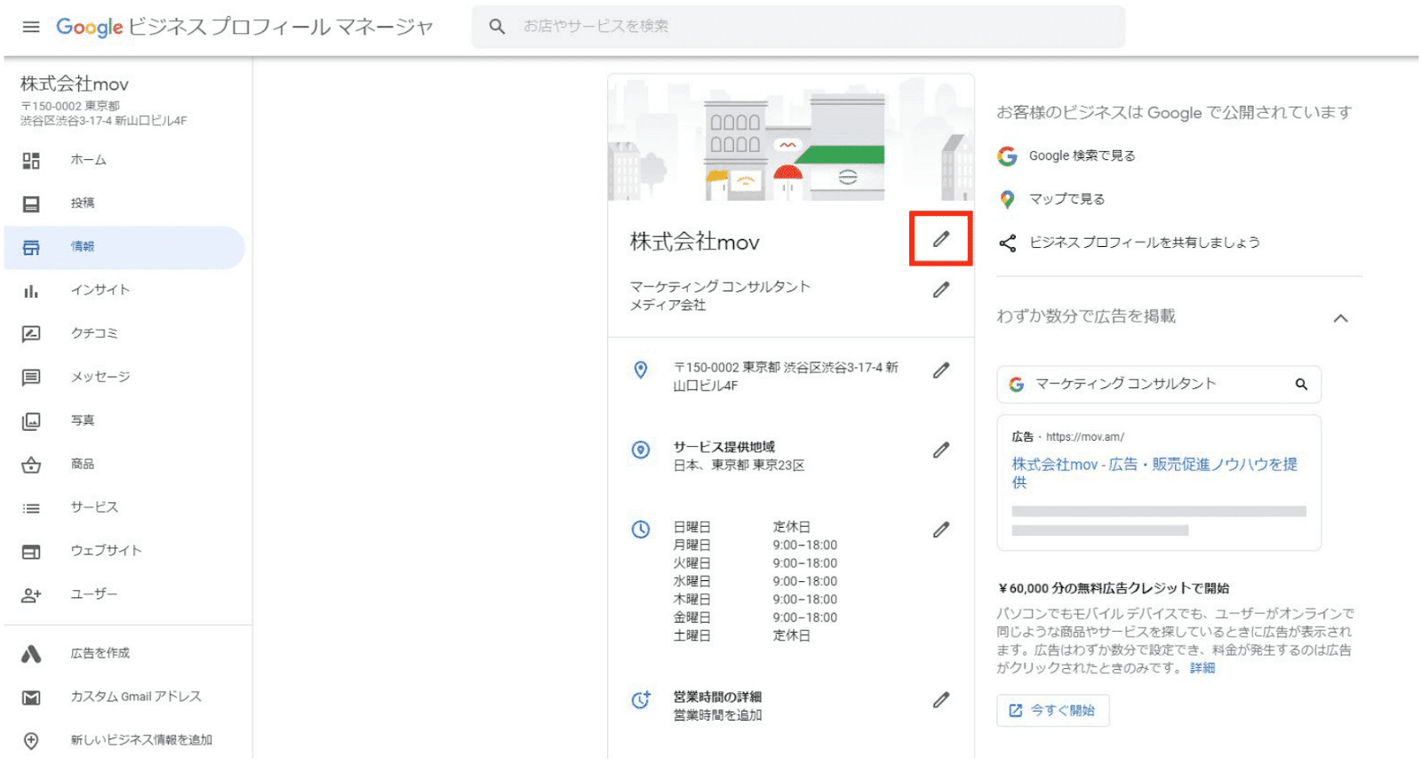1422x765 pixels.
Task: Edit the business name 株式会社mov pencil
Action: click(941, 239)
